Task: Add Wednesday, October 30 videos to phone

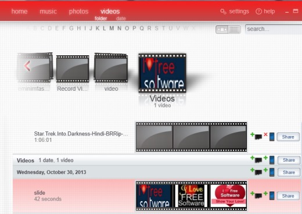Action: coord(269,172)
